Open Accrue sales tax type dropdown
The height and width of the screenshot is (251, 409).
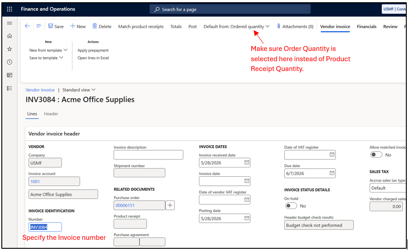[x=388, y=188]
